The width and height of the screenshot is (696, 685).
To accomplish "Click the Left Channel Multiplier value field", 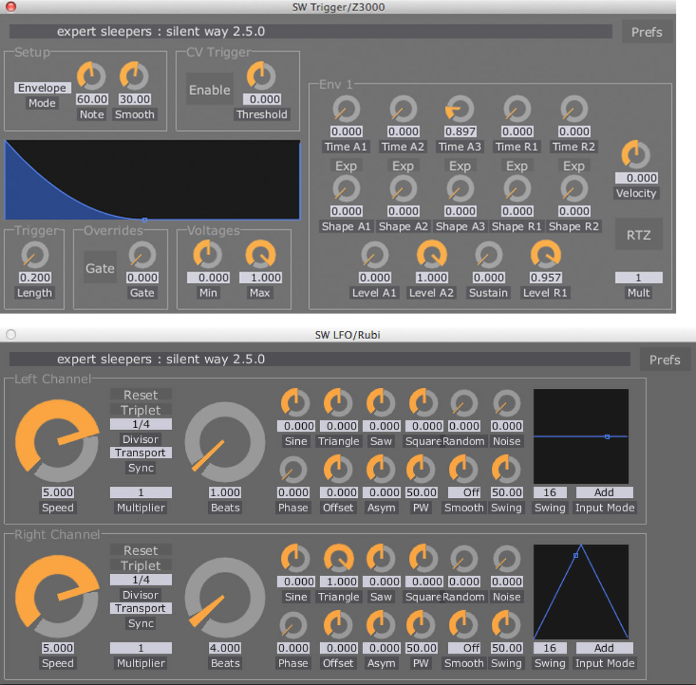I will click(141, 492).
